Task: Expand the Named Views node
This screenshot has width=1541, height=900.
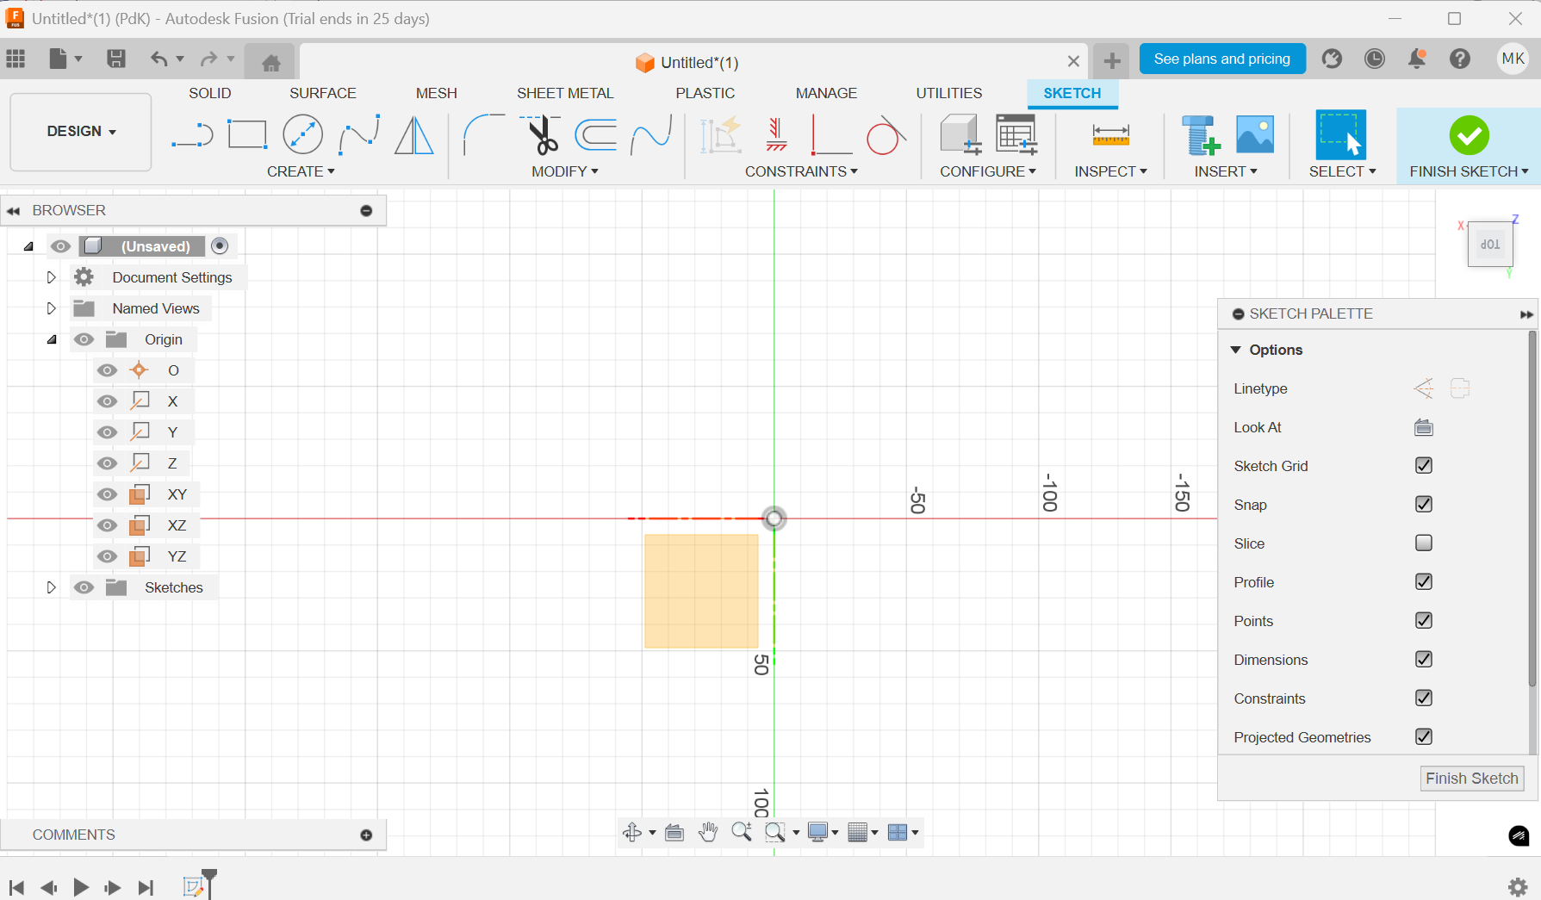Action: [51, 308]
